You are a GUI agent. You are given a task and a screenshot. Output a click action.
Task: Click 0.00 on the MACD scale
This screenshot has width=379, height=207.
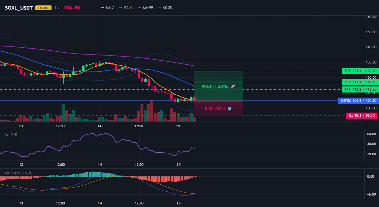(x=371, y=176)
